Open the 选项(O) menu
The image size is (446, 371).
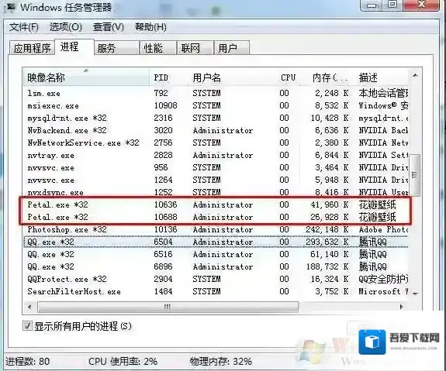pos(66,27)
